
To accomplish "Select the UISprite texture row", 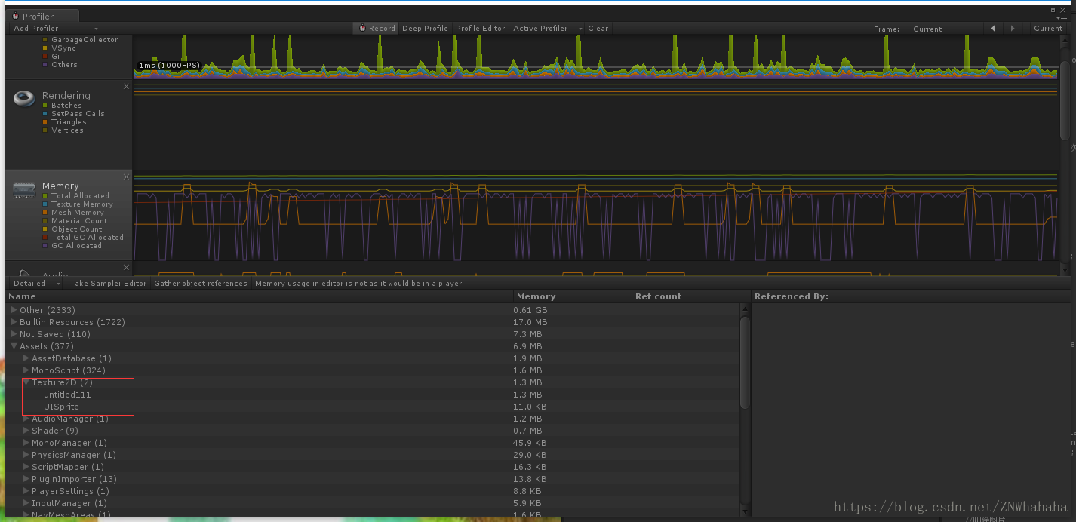I will (x=374, y=407).
